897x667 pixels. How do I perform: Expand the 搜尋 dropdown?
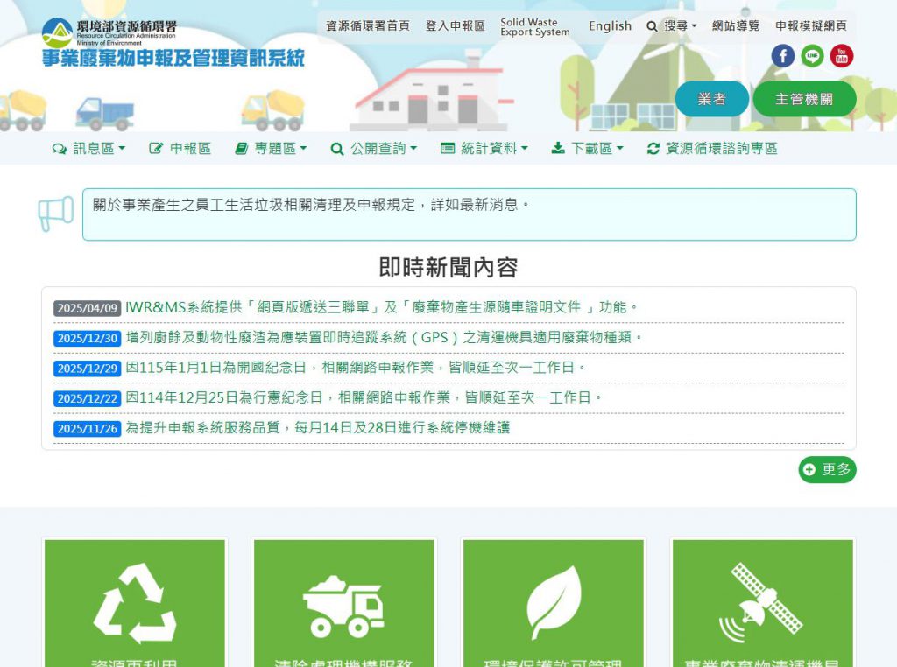tap(672, 26)
